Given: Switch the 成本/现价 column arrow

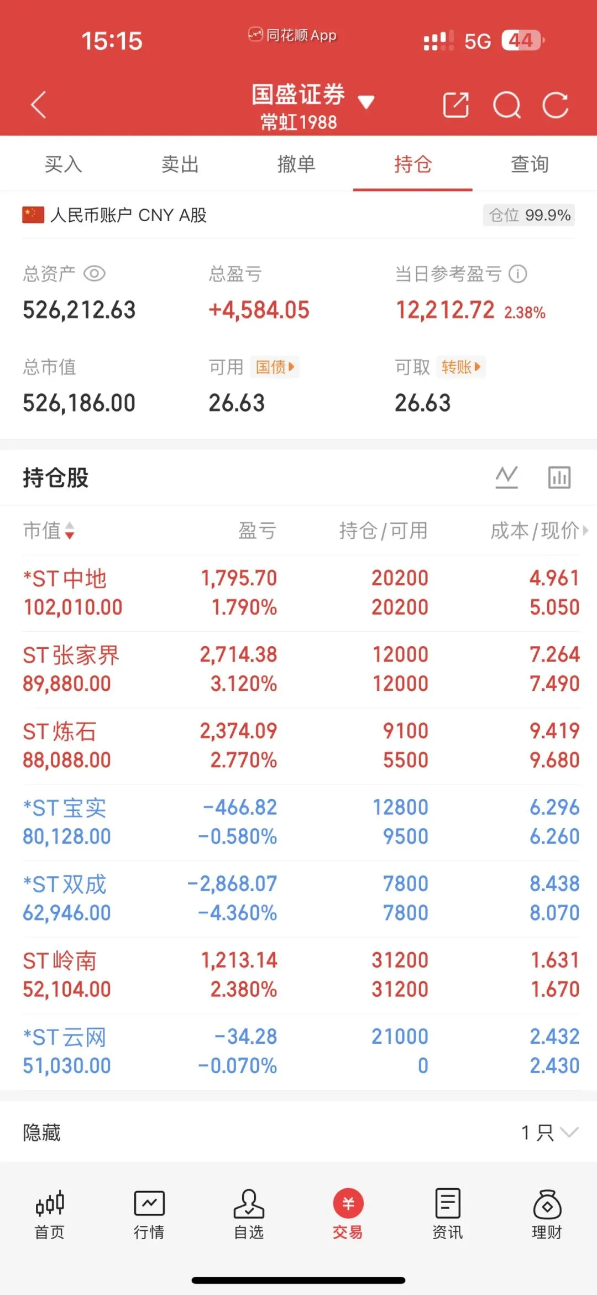Looking at the screenshot, I should point(585,531).
